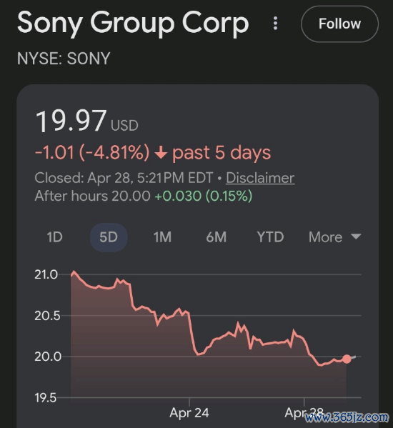Image resolution: width=393 pixels, height=428 pixels.
Task: Select the 5D time range
Action: tap(109, 237)
